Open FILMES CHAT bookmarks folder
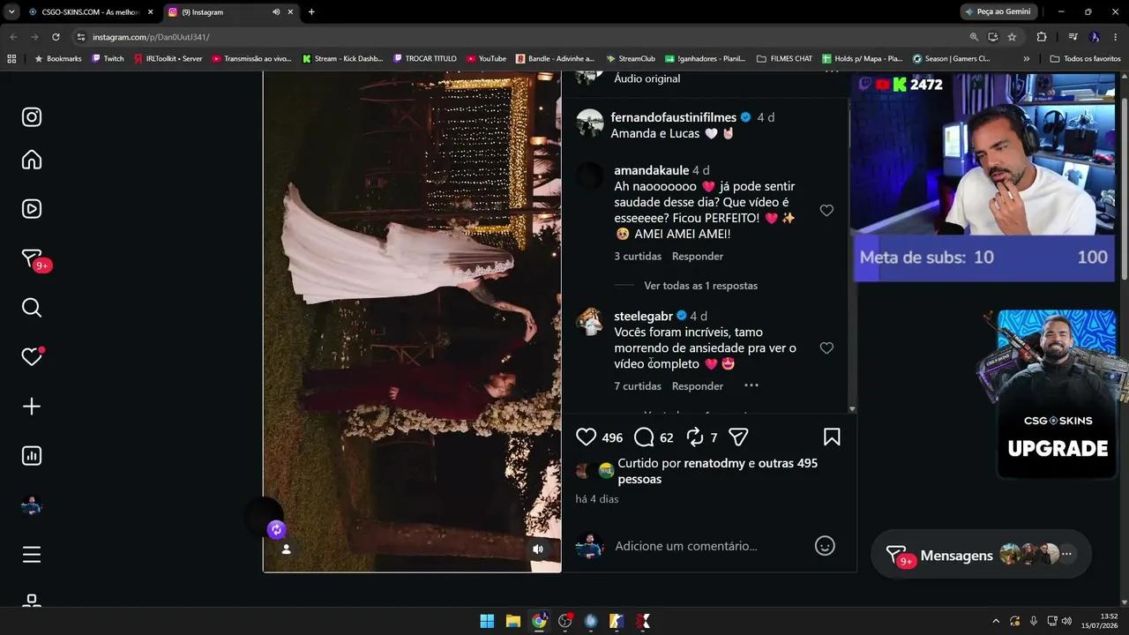 coord(784,59)
